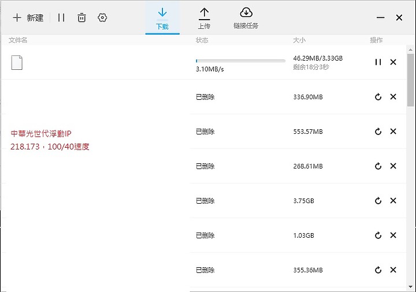
Task: Remove the 336.90MB task from the list
Action: [393, 97]
